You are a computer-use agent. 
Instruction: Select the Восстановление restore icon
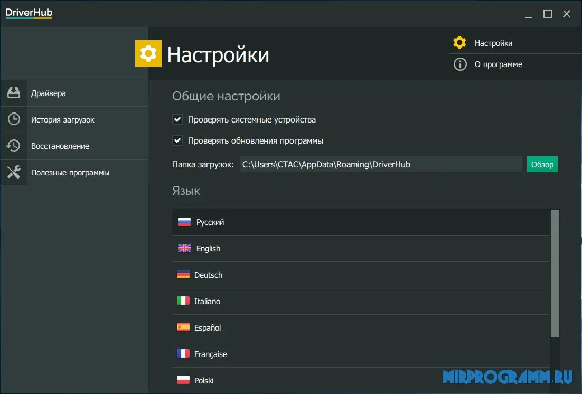(14, 146)
